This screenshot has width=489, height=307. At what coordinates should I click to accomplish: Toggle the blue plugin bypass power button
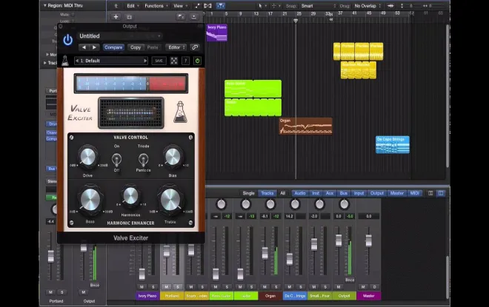pos(67,40)
